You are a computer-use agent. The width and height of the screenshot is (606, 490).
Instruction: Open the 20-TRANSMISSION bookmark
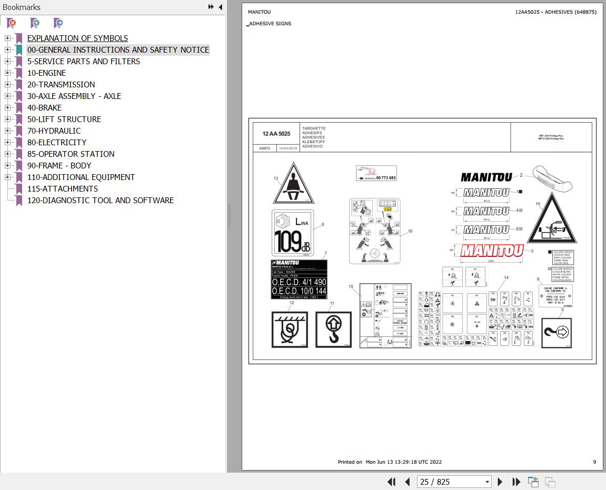tap(61, 85)
